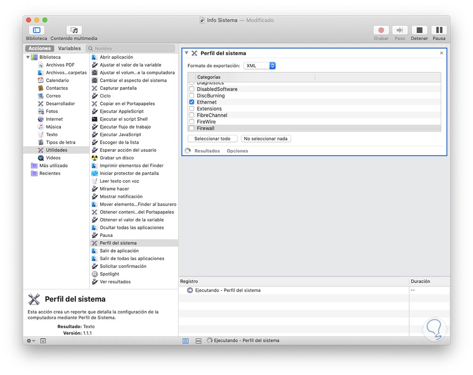Stop the workflow with Detener
The width and height of the screenshot is (473, 375).
[x=419, y=30]
